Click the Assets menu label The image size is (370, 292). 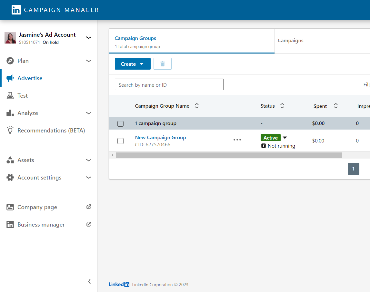26,160
